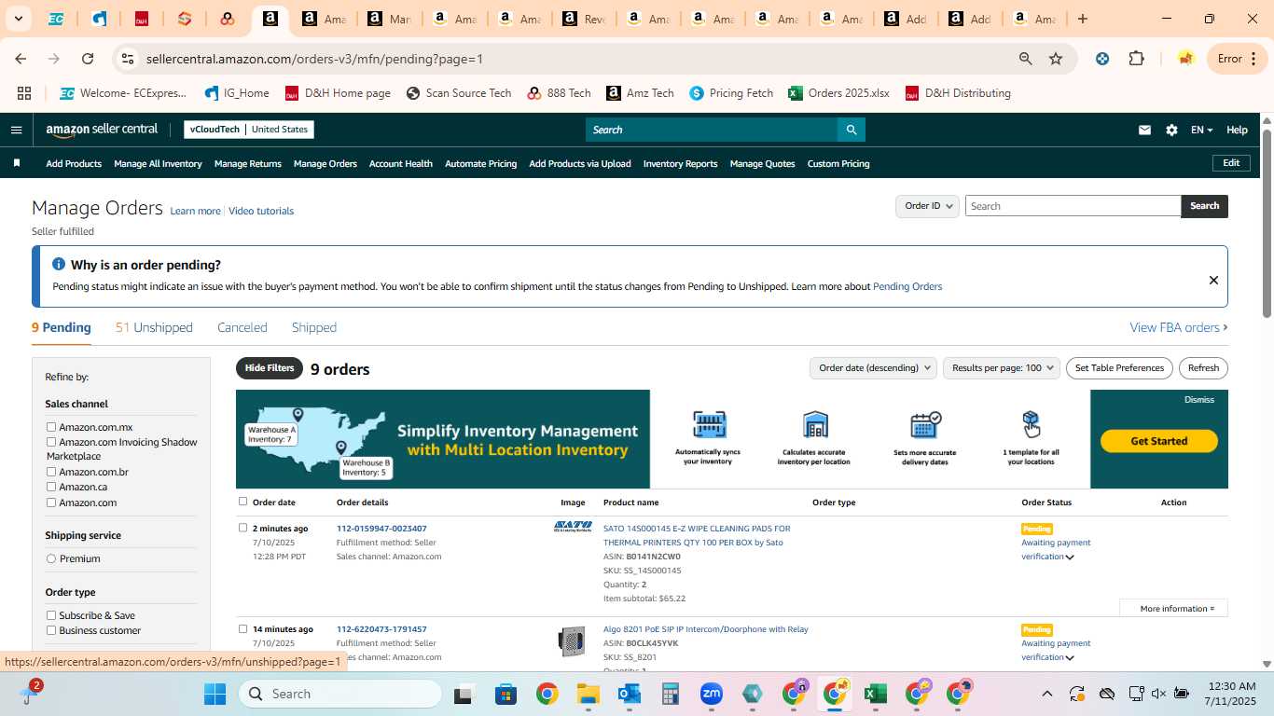Show hidden system tray icons

point(1046,694)
